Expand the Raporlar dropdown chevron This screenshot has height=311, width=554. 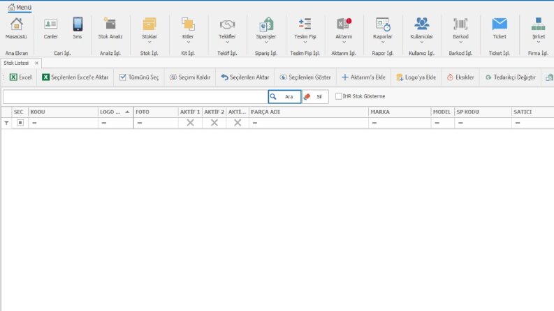tap(383, 43)
